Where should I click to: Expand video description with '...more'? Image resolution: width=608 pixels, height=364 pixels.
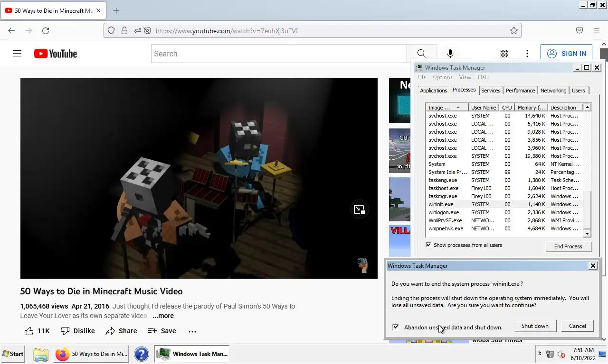pyautogui.click(x=163, y=316)
